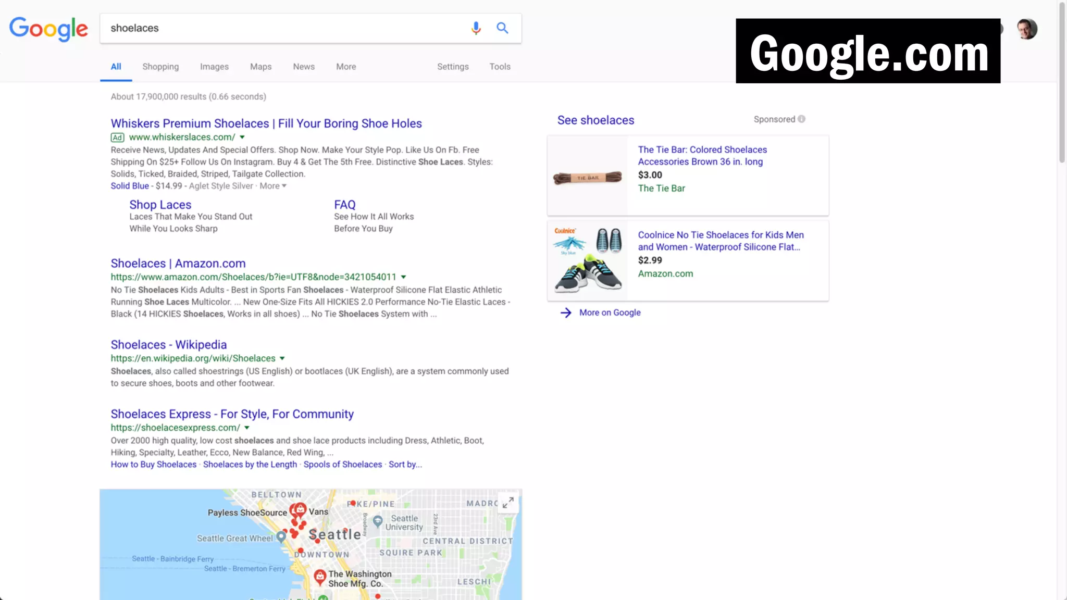Click the About 17,900,000 results text

tap(188, 97)
